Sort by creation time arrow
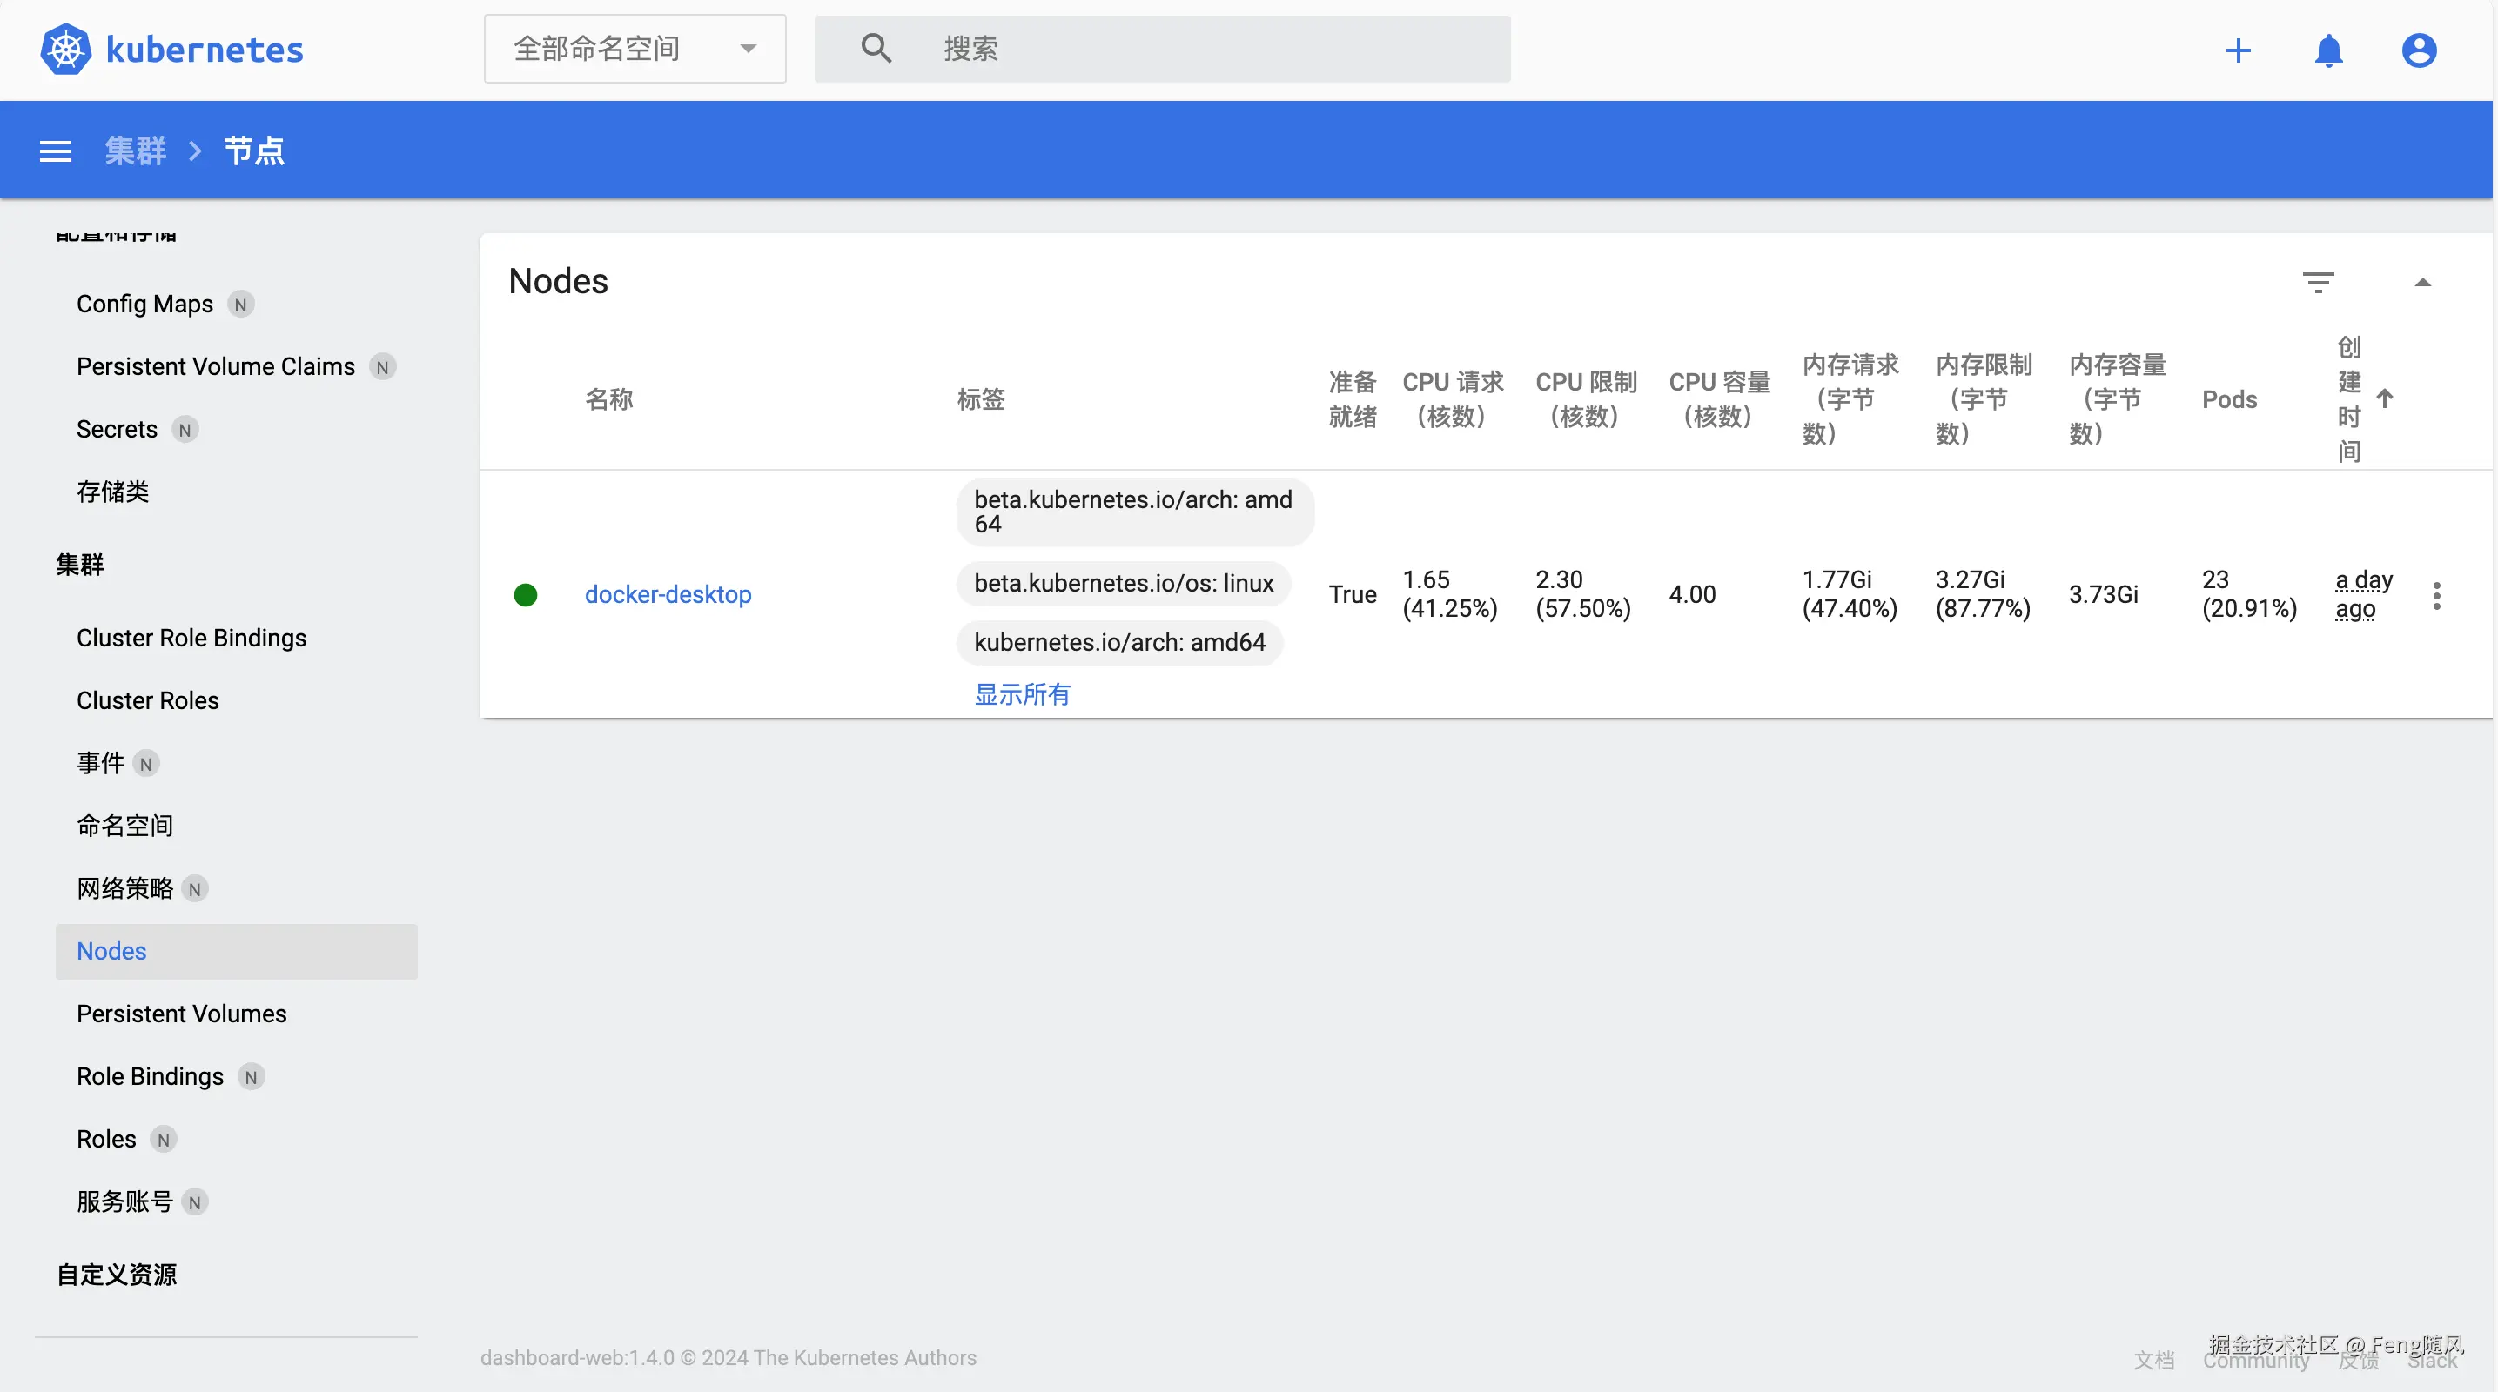 (x=2385, y=398)
